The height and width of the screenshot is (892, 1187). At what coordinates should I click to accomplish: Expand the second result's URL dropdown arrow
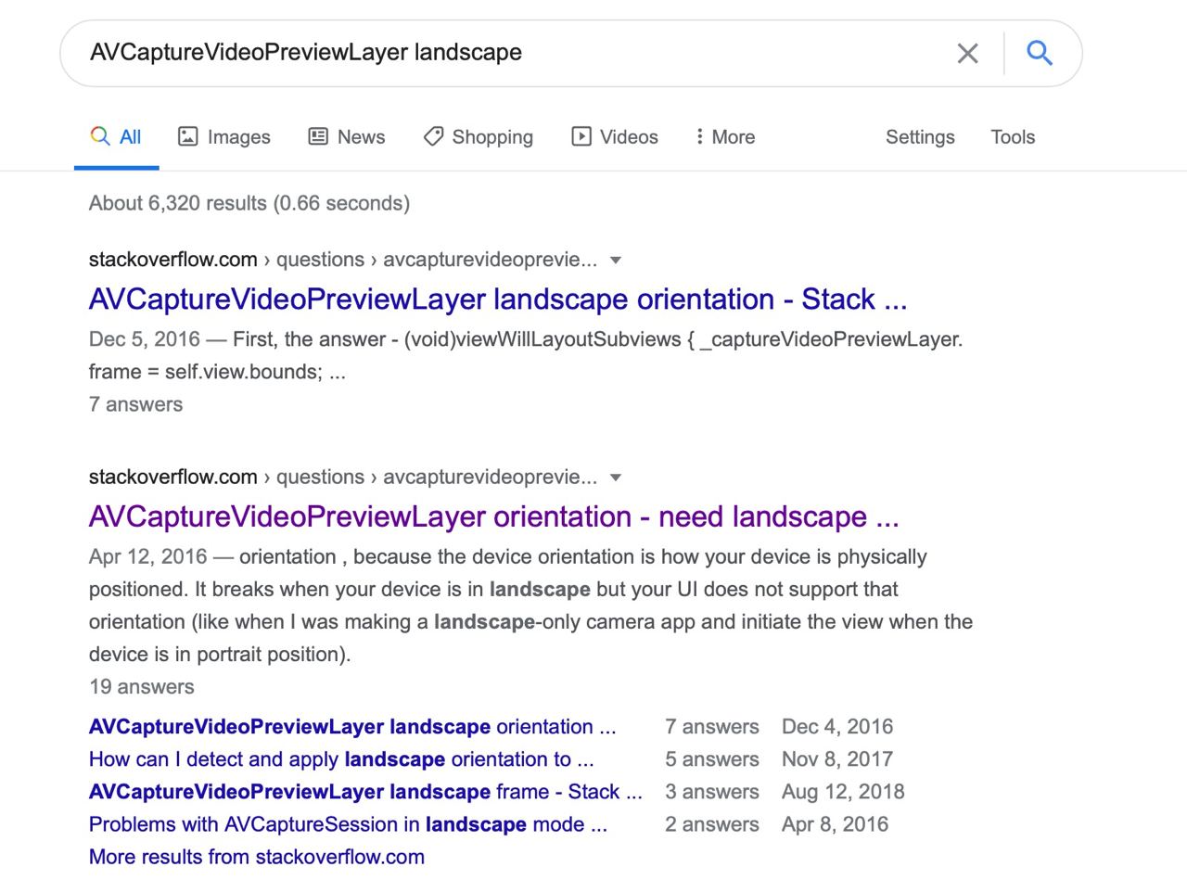616,478
